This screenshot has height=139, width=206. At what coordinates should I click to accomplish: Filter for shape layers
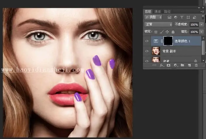click(x=188, y=17)
